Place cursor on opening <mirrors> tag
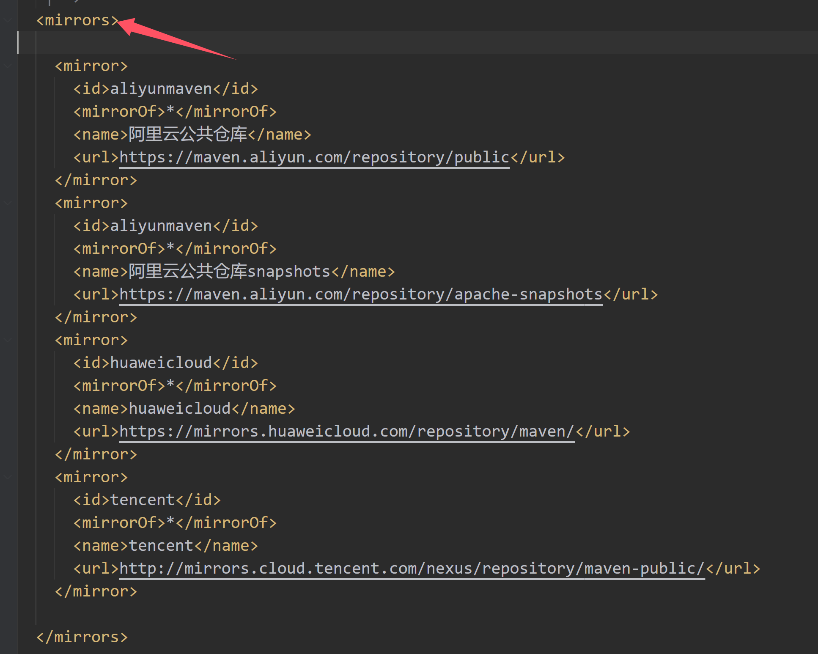Image resolution: width=818 pixels, height=654 pixels. (x=77, y=20)
